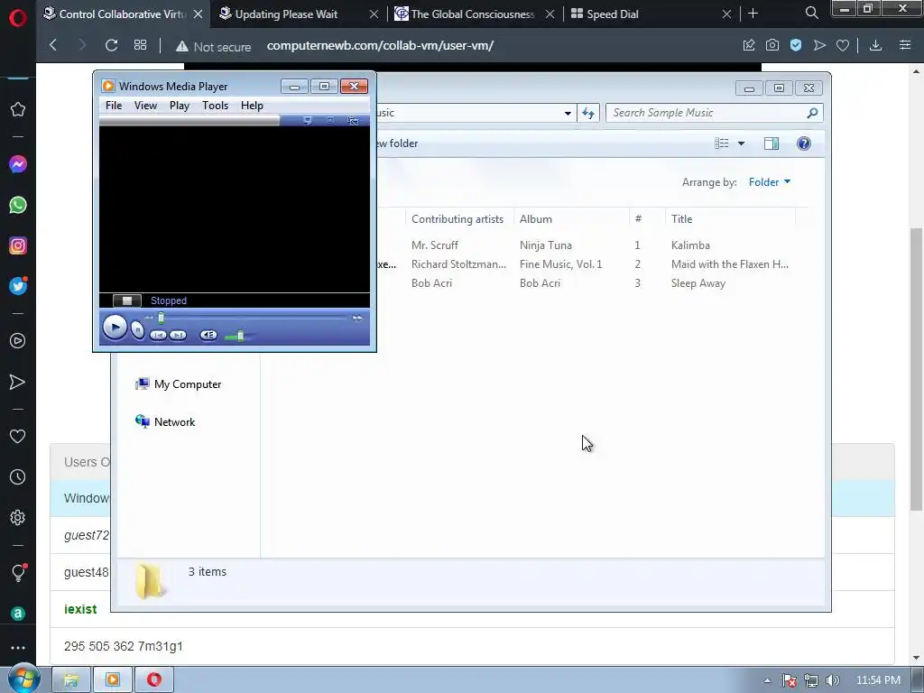924x693 pixels.
Task: Sort by track number column header
Action: (647, 219)
